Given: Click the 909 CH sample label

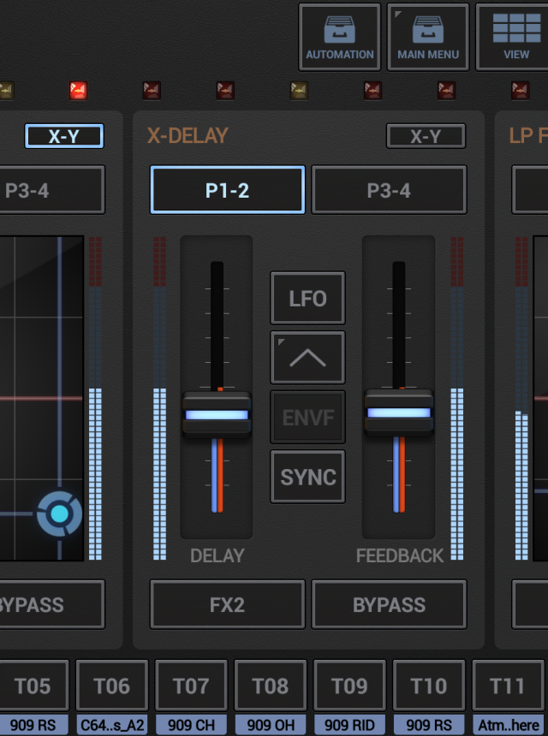Looking at the screenshot, I should click(191, 725).
